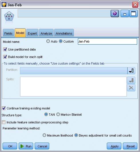Click the Bayesian network node icon
The height and width of the screenshot is (152, 140).
point(9,16)
